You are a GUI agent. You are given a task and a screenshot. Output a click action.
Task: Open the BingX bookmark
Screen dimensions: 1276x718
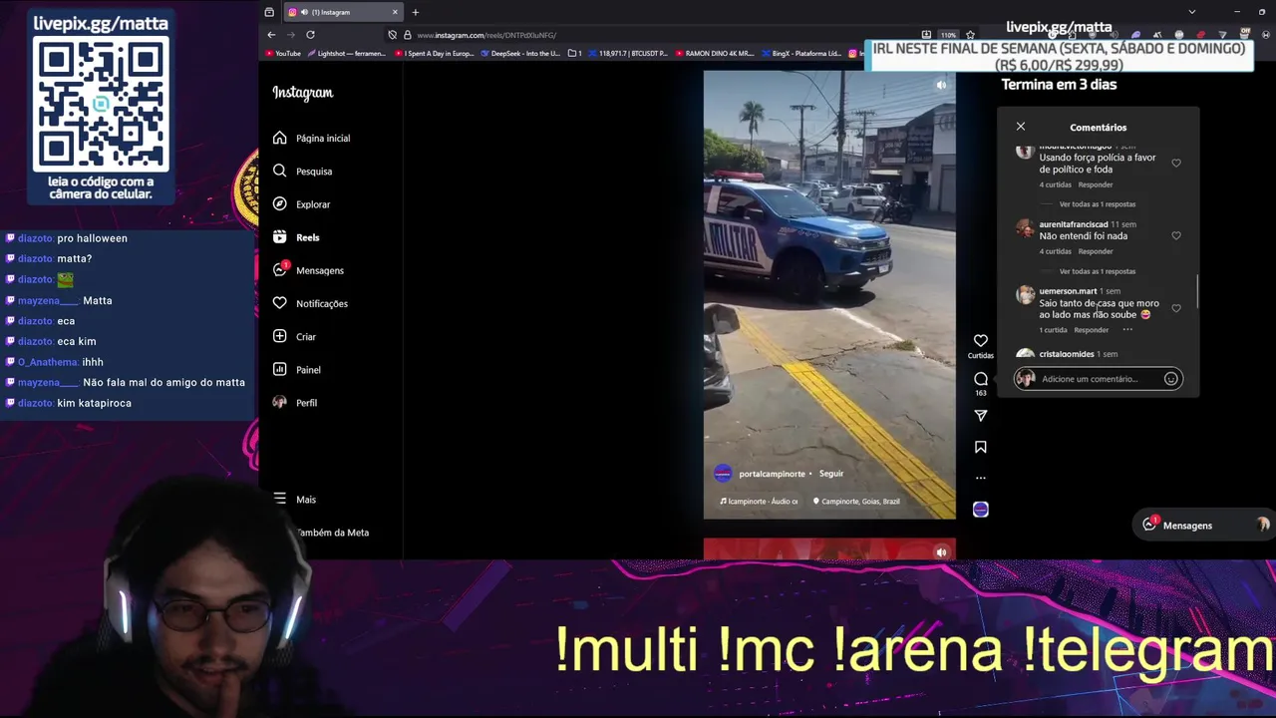coord(801,53)
